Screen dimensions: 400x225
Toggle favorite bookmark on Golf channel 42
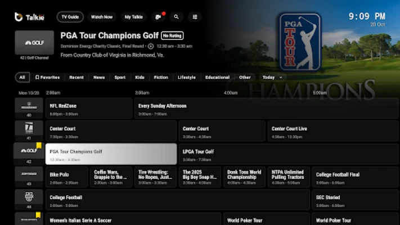point(39,146)
